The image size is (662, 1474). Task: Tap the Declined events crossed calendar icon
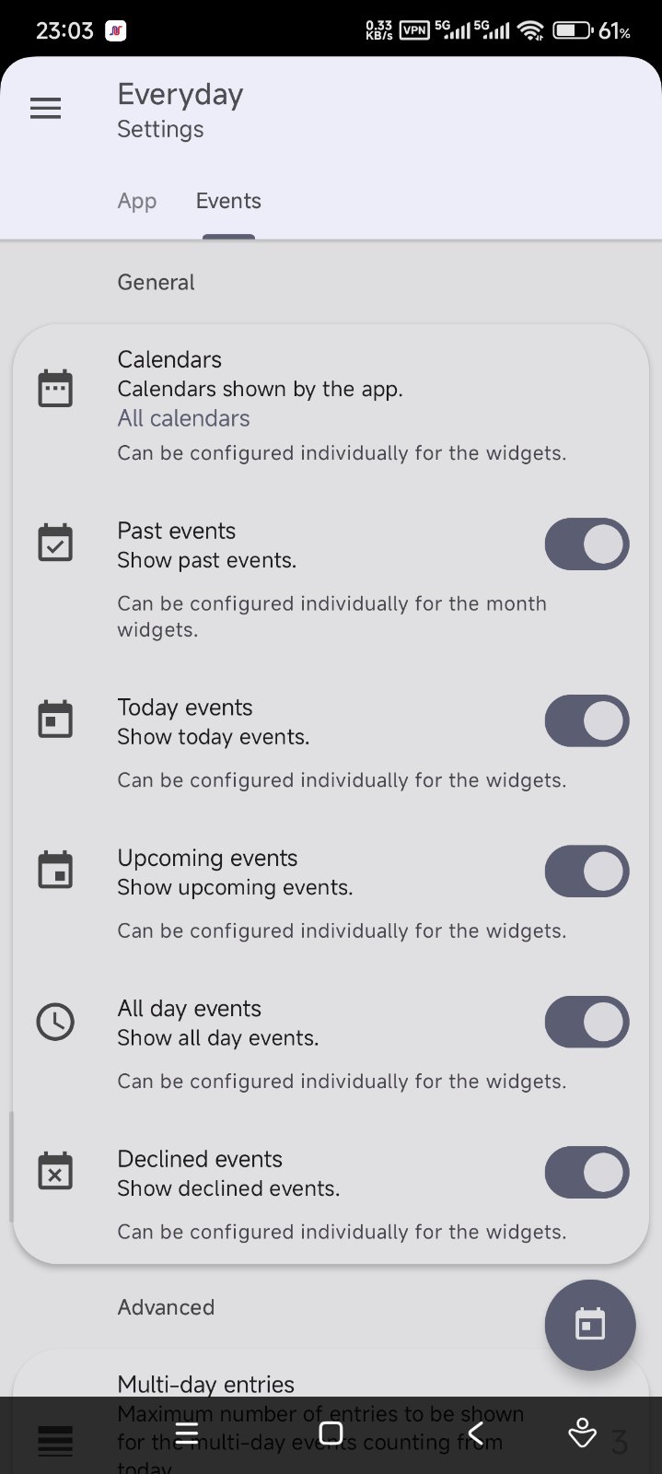pyautogui.click(x=55, y=1172)
